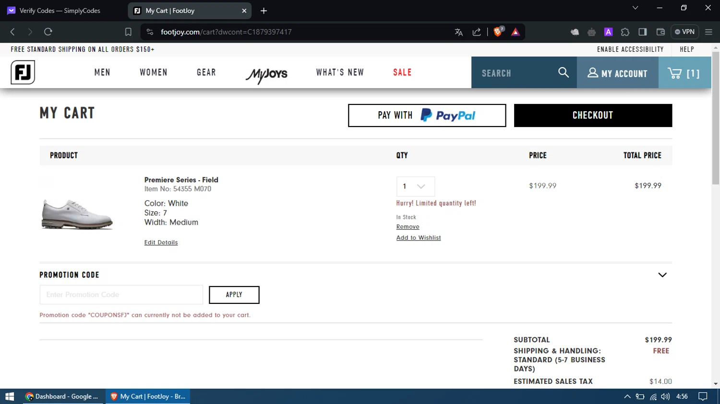The width and height of the screenshot is (720, 404).
Task: Go back with browser back arrow
Action: point(12,32)
